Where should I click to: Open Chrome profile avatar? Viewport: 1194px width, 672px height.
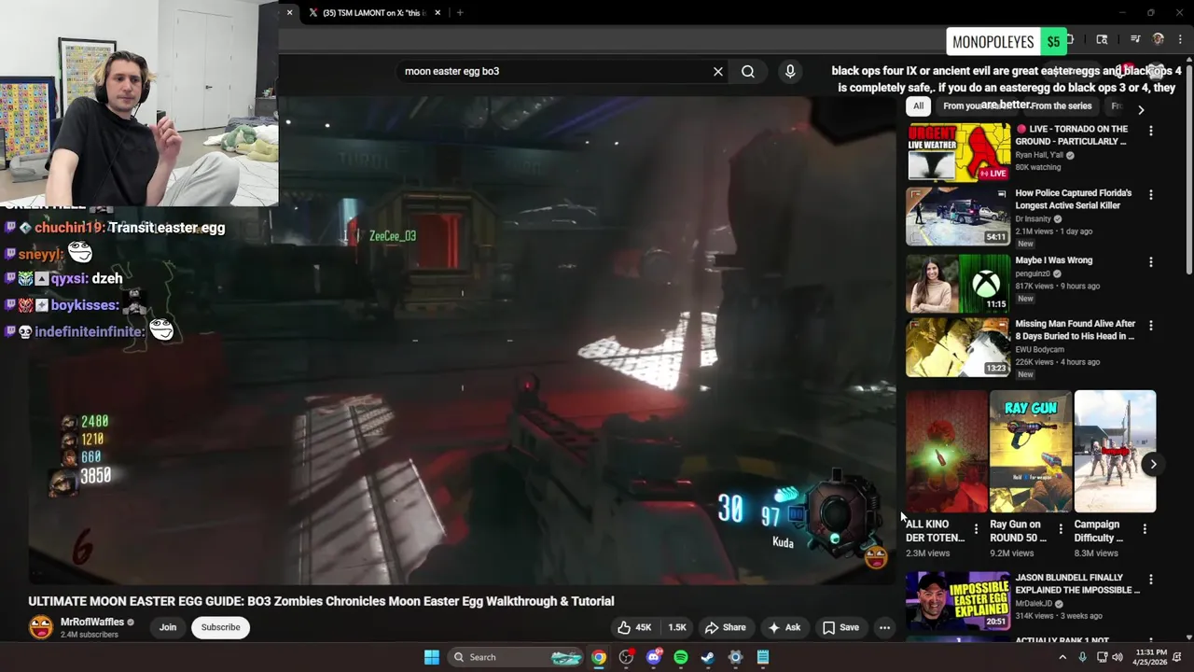[1159, 39]
